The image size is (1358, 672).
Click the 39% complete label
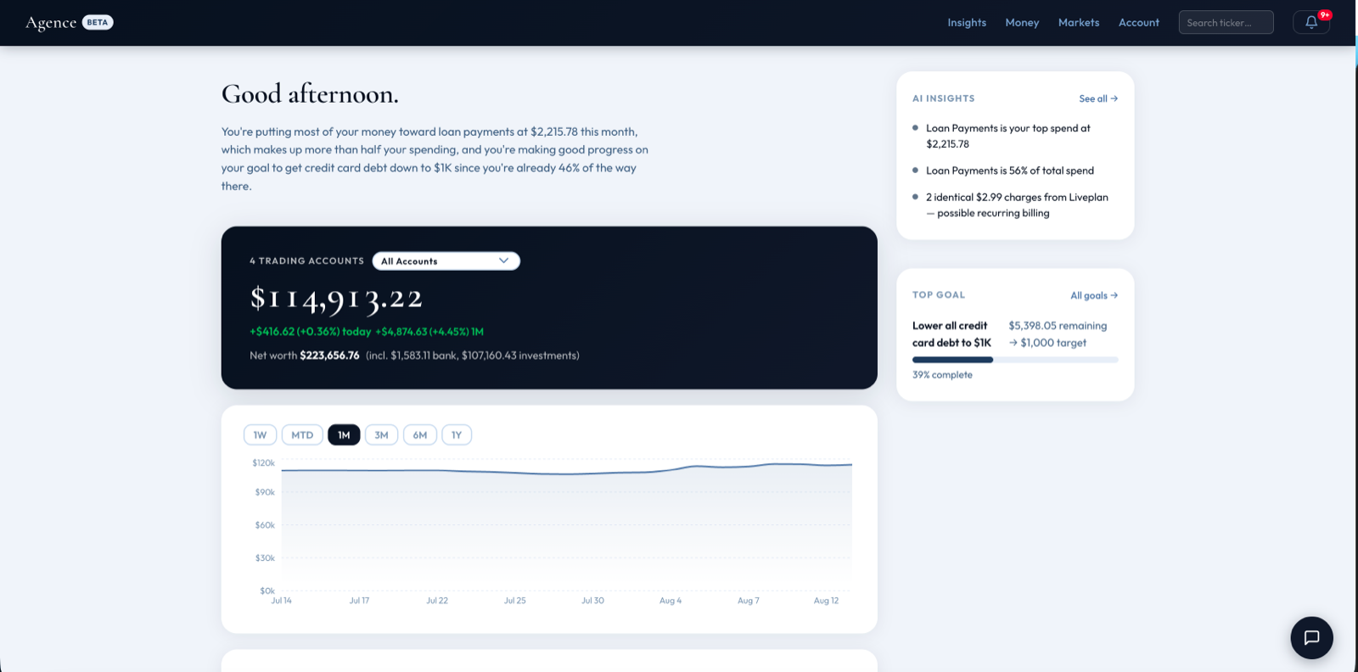(x=942, y=374)
